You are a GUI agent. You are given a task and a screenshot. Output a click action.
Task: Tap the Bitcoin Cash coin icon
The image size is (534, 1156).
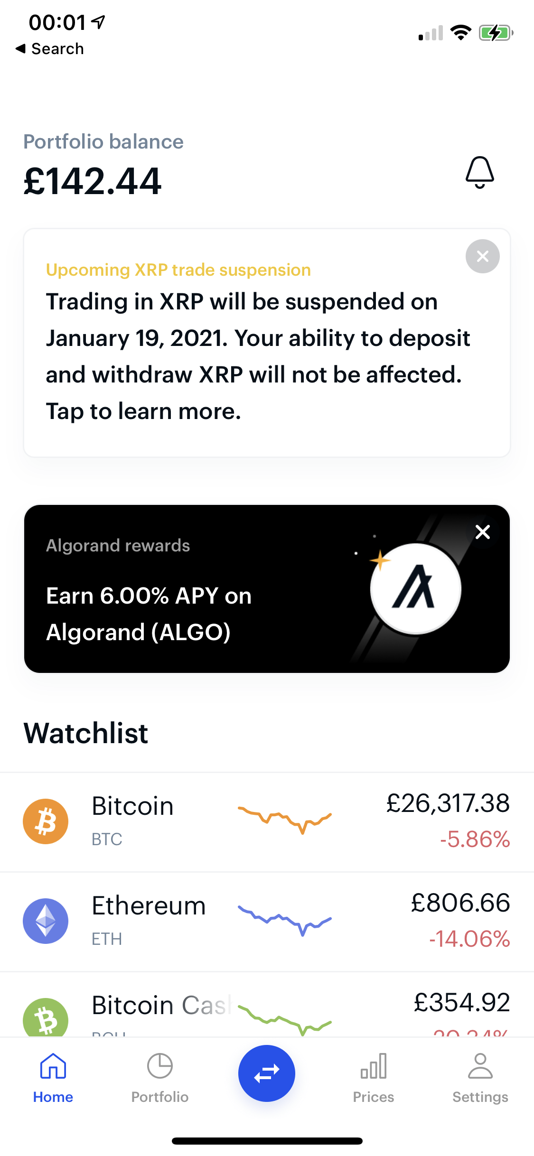click(x=46, y=1018)
